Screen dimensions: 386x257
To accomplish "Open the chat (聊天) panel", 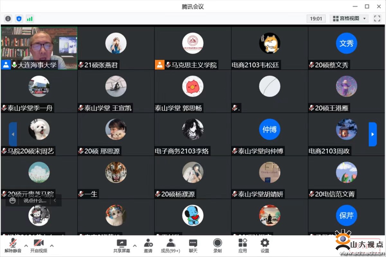I will [x=193, y=246].
